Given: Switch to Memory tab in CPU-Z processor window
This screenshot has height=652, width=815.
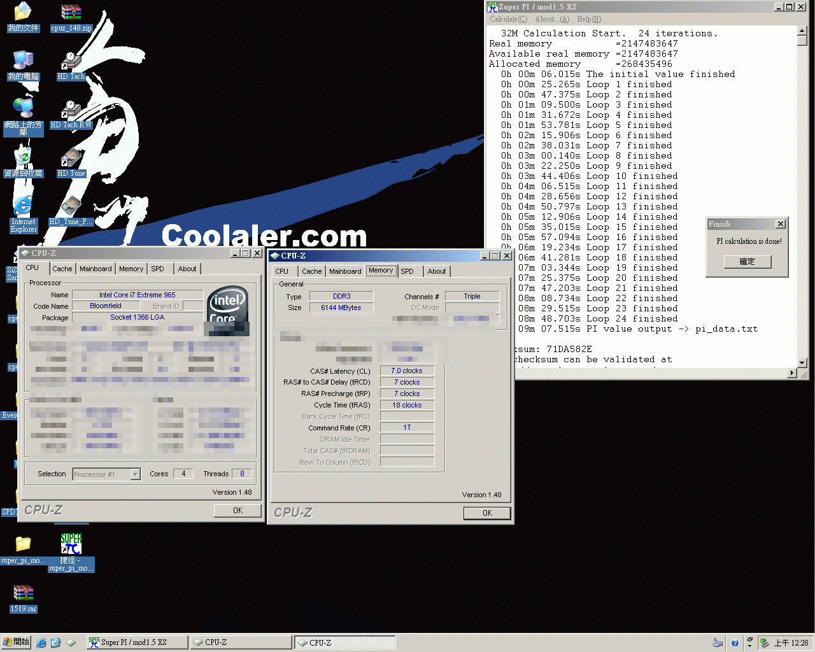Looking at the screenshot, I should point(131,269).
